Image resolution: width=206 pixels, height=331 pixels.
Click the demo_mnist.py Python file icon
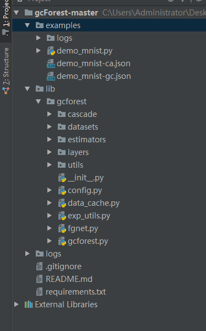51,51
